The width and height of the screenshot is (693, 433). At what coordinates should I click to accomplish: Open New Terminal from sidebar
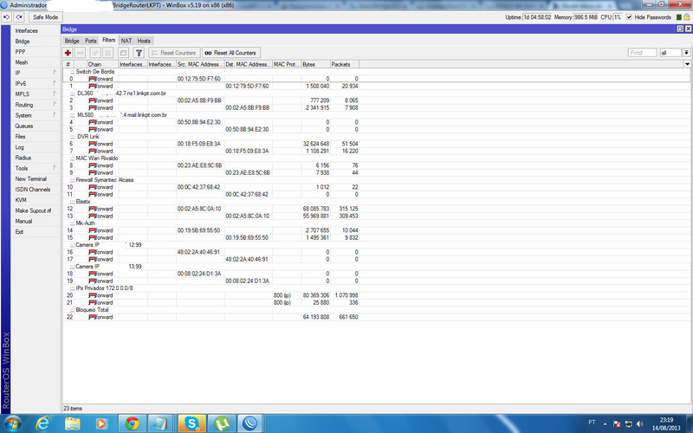tap(30, 179)
